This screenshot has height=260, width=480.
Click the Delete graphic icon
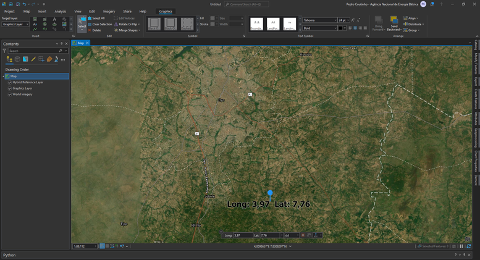(x=90, y=30)
